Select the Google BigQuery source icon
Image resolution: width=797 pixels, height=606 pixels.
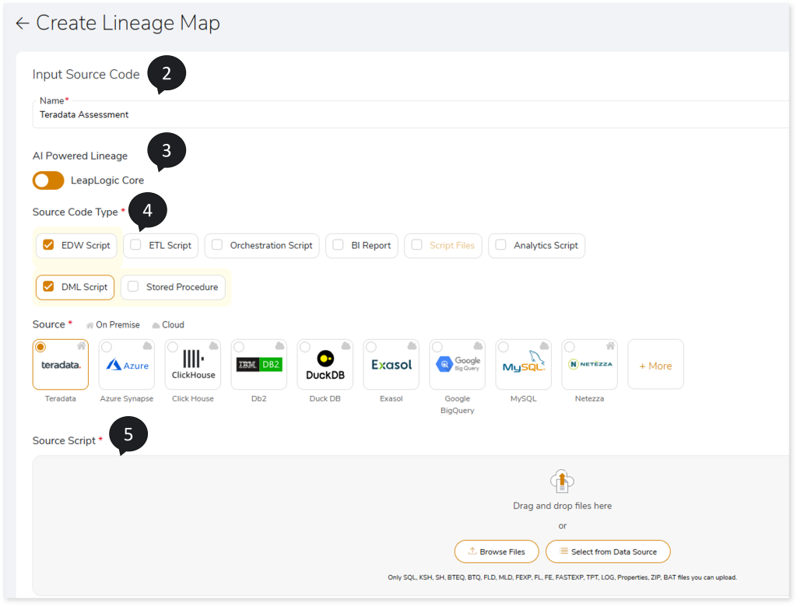458,365
